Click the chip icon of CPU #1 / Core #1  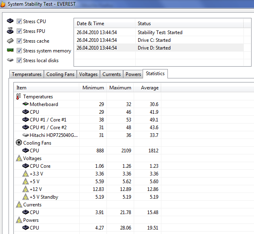pyautogui.click(x=26, y=119)
